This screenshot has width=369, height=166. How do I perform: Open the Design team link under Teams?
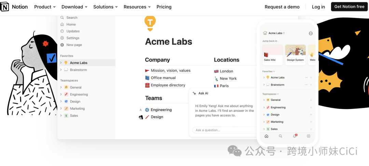tap(157, 117)
